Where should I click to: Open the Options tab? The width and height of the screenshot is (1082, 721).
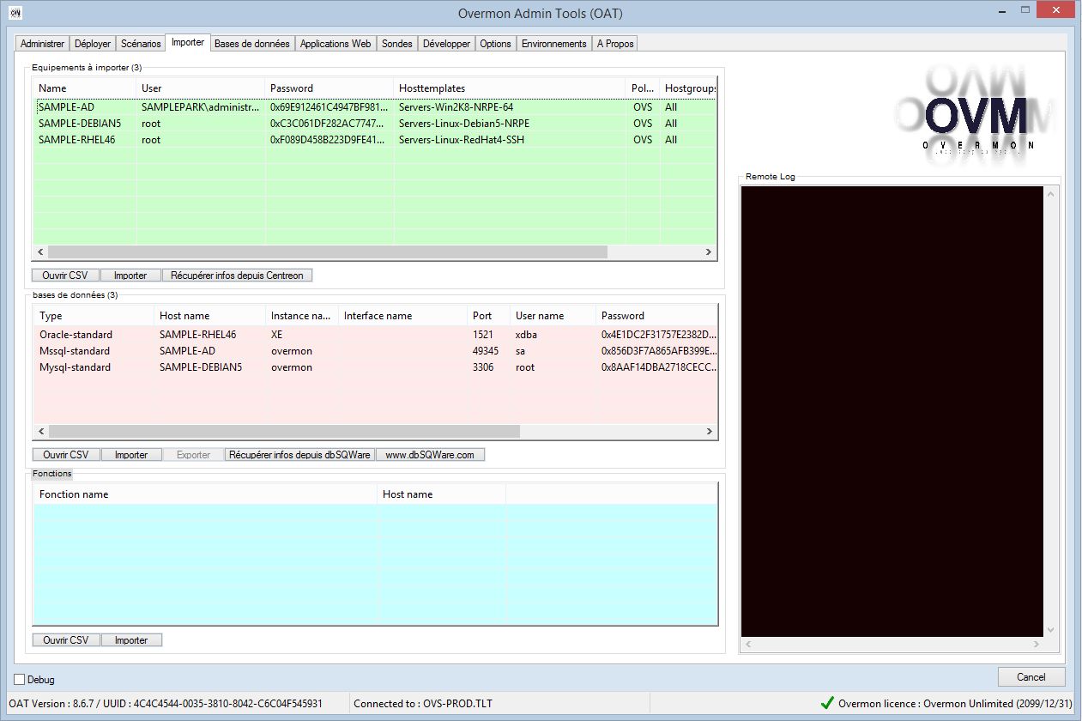click(x=496, y=44)
